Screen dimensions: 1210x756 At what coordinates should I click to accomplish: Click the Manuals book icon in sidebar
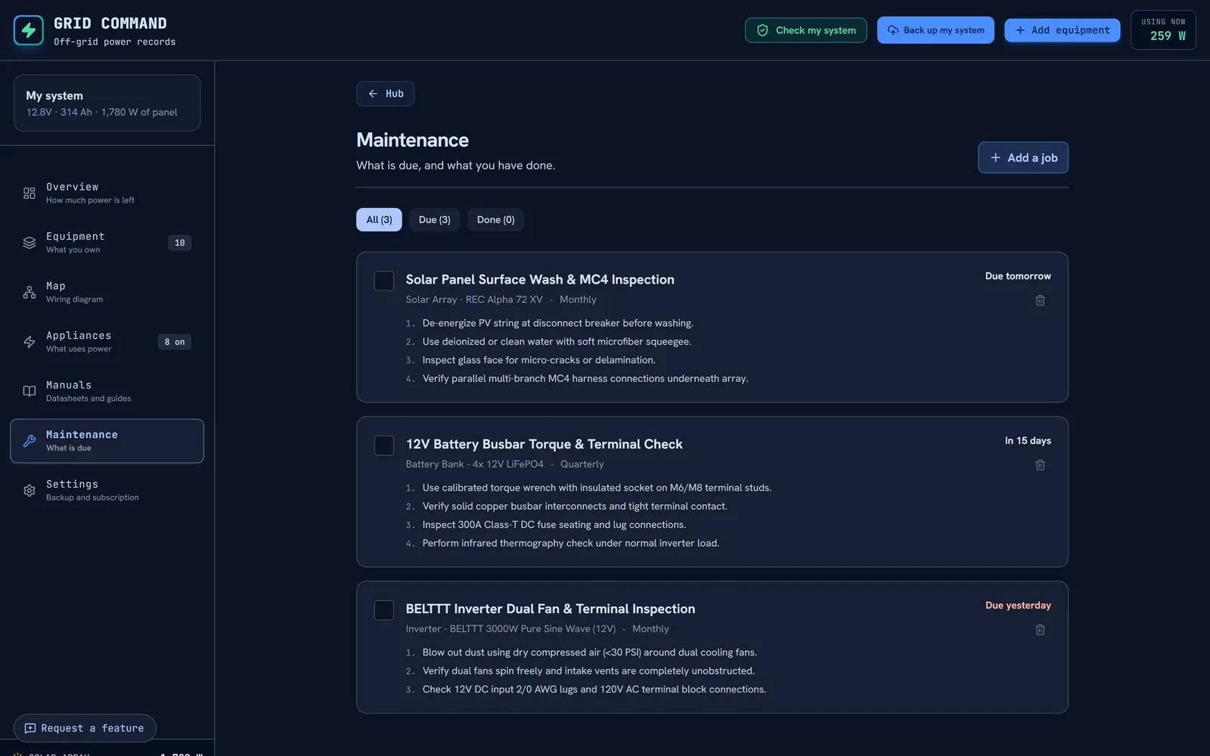tap(29, 391)
